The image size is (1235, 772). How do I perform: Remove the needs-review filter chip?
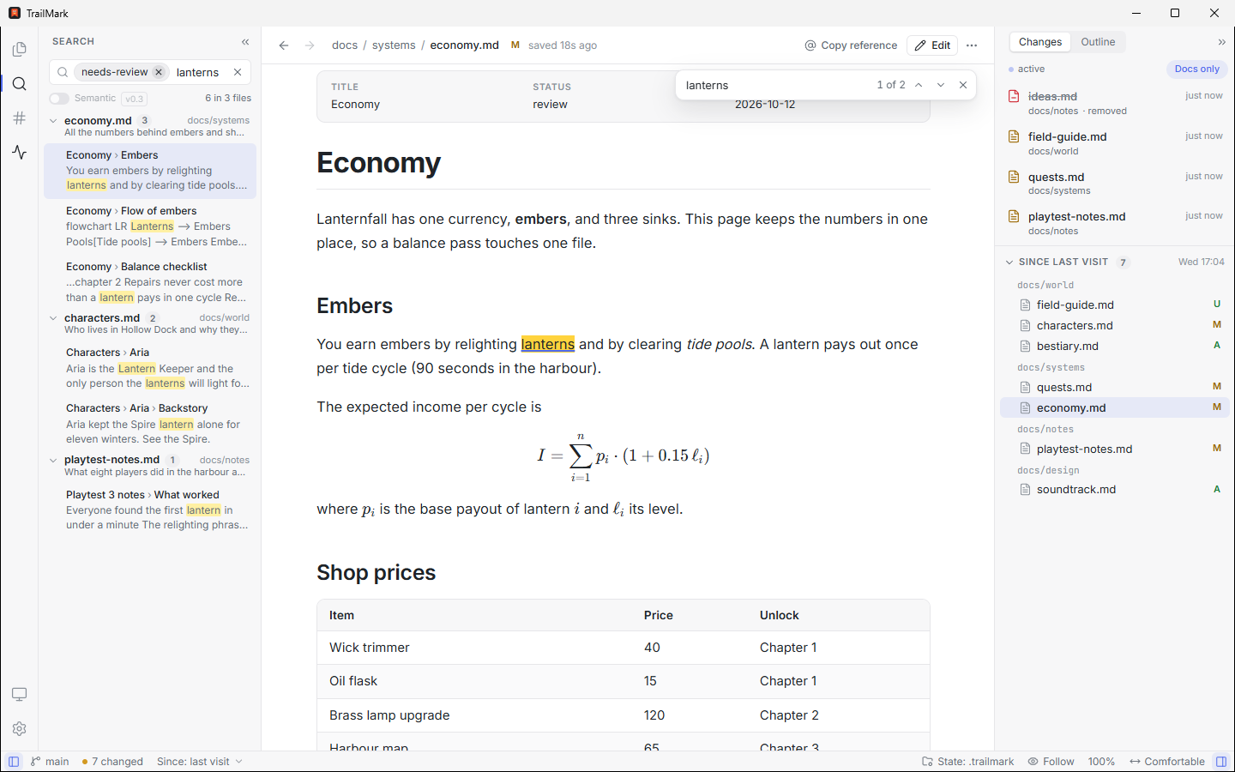pos(159,72)
